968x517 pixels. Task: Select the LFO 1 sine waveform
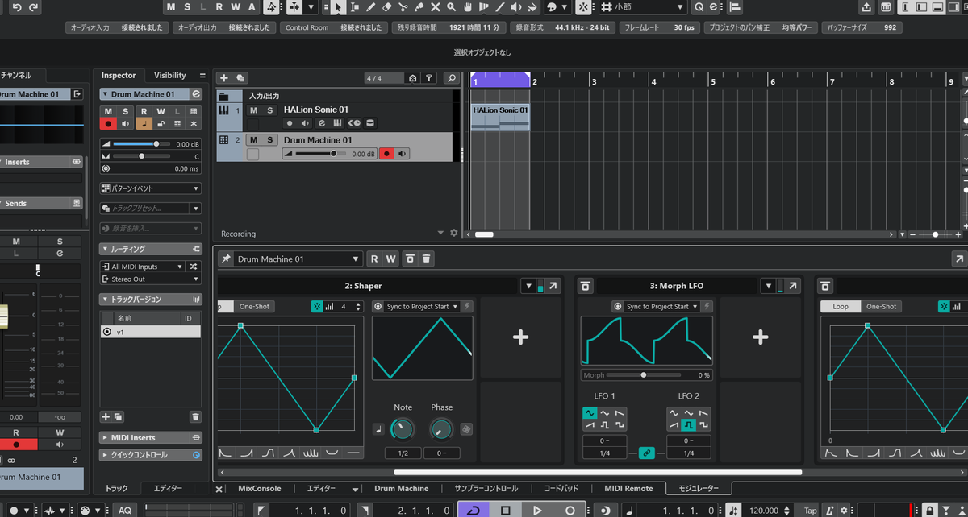(x=589, y=412)
